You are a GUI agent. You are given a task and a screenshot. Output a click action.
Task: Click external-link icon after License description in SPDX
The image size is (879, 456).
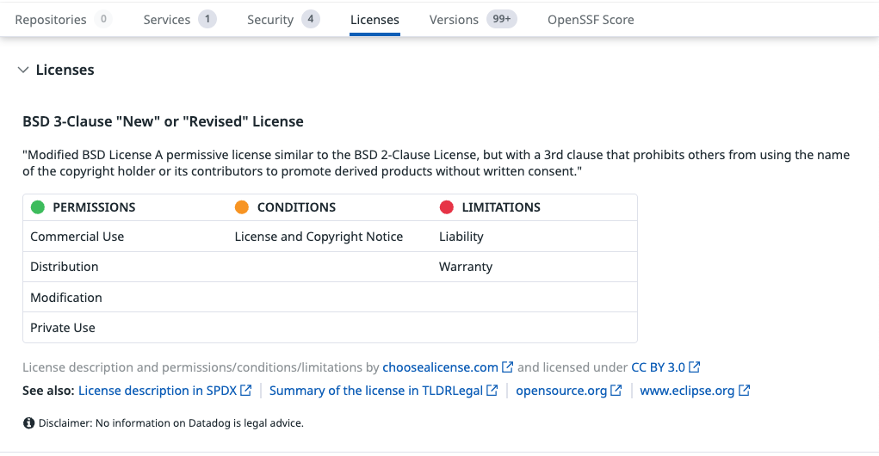point(245,391)
